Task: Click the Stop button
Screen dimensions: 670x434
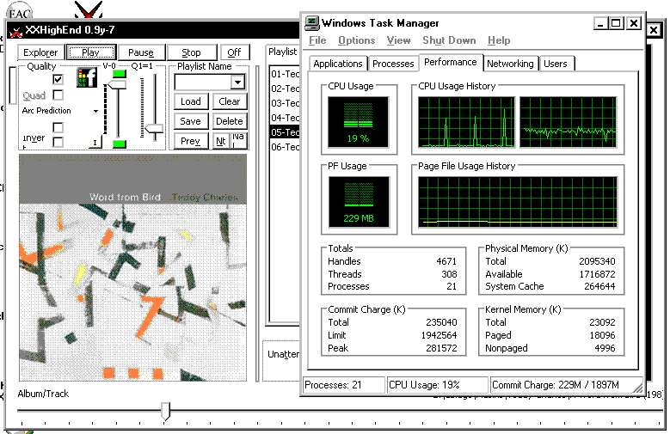Action: (192, 52)
